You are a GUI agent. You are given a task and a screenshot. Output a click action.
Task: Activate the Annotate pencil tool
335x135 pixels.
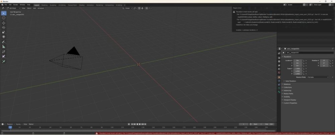coord(4,42)
